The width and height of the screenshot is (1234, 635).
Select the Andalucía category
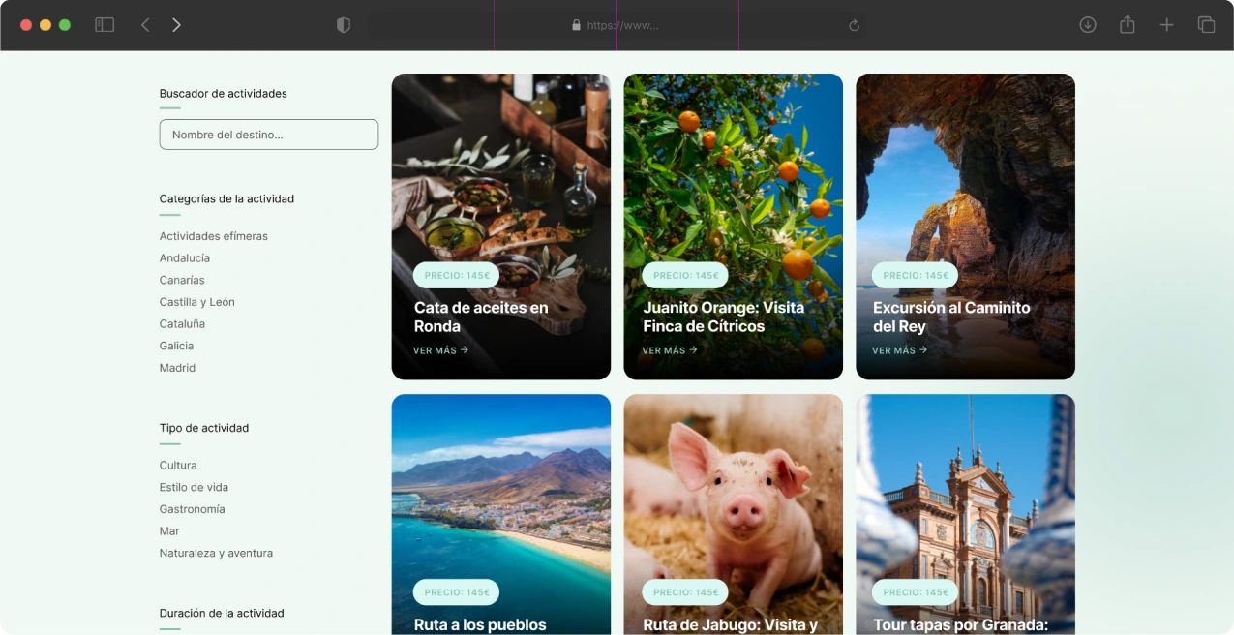[x=185, y=258]
